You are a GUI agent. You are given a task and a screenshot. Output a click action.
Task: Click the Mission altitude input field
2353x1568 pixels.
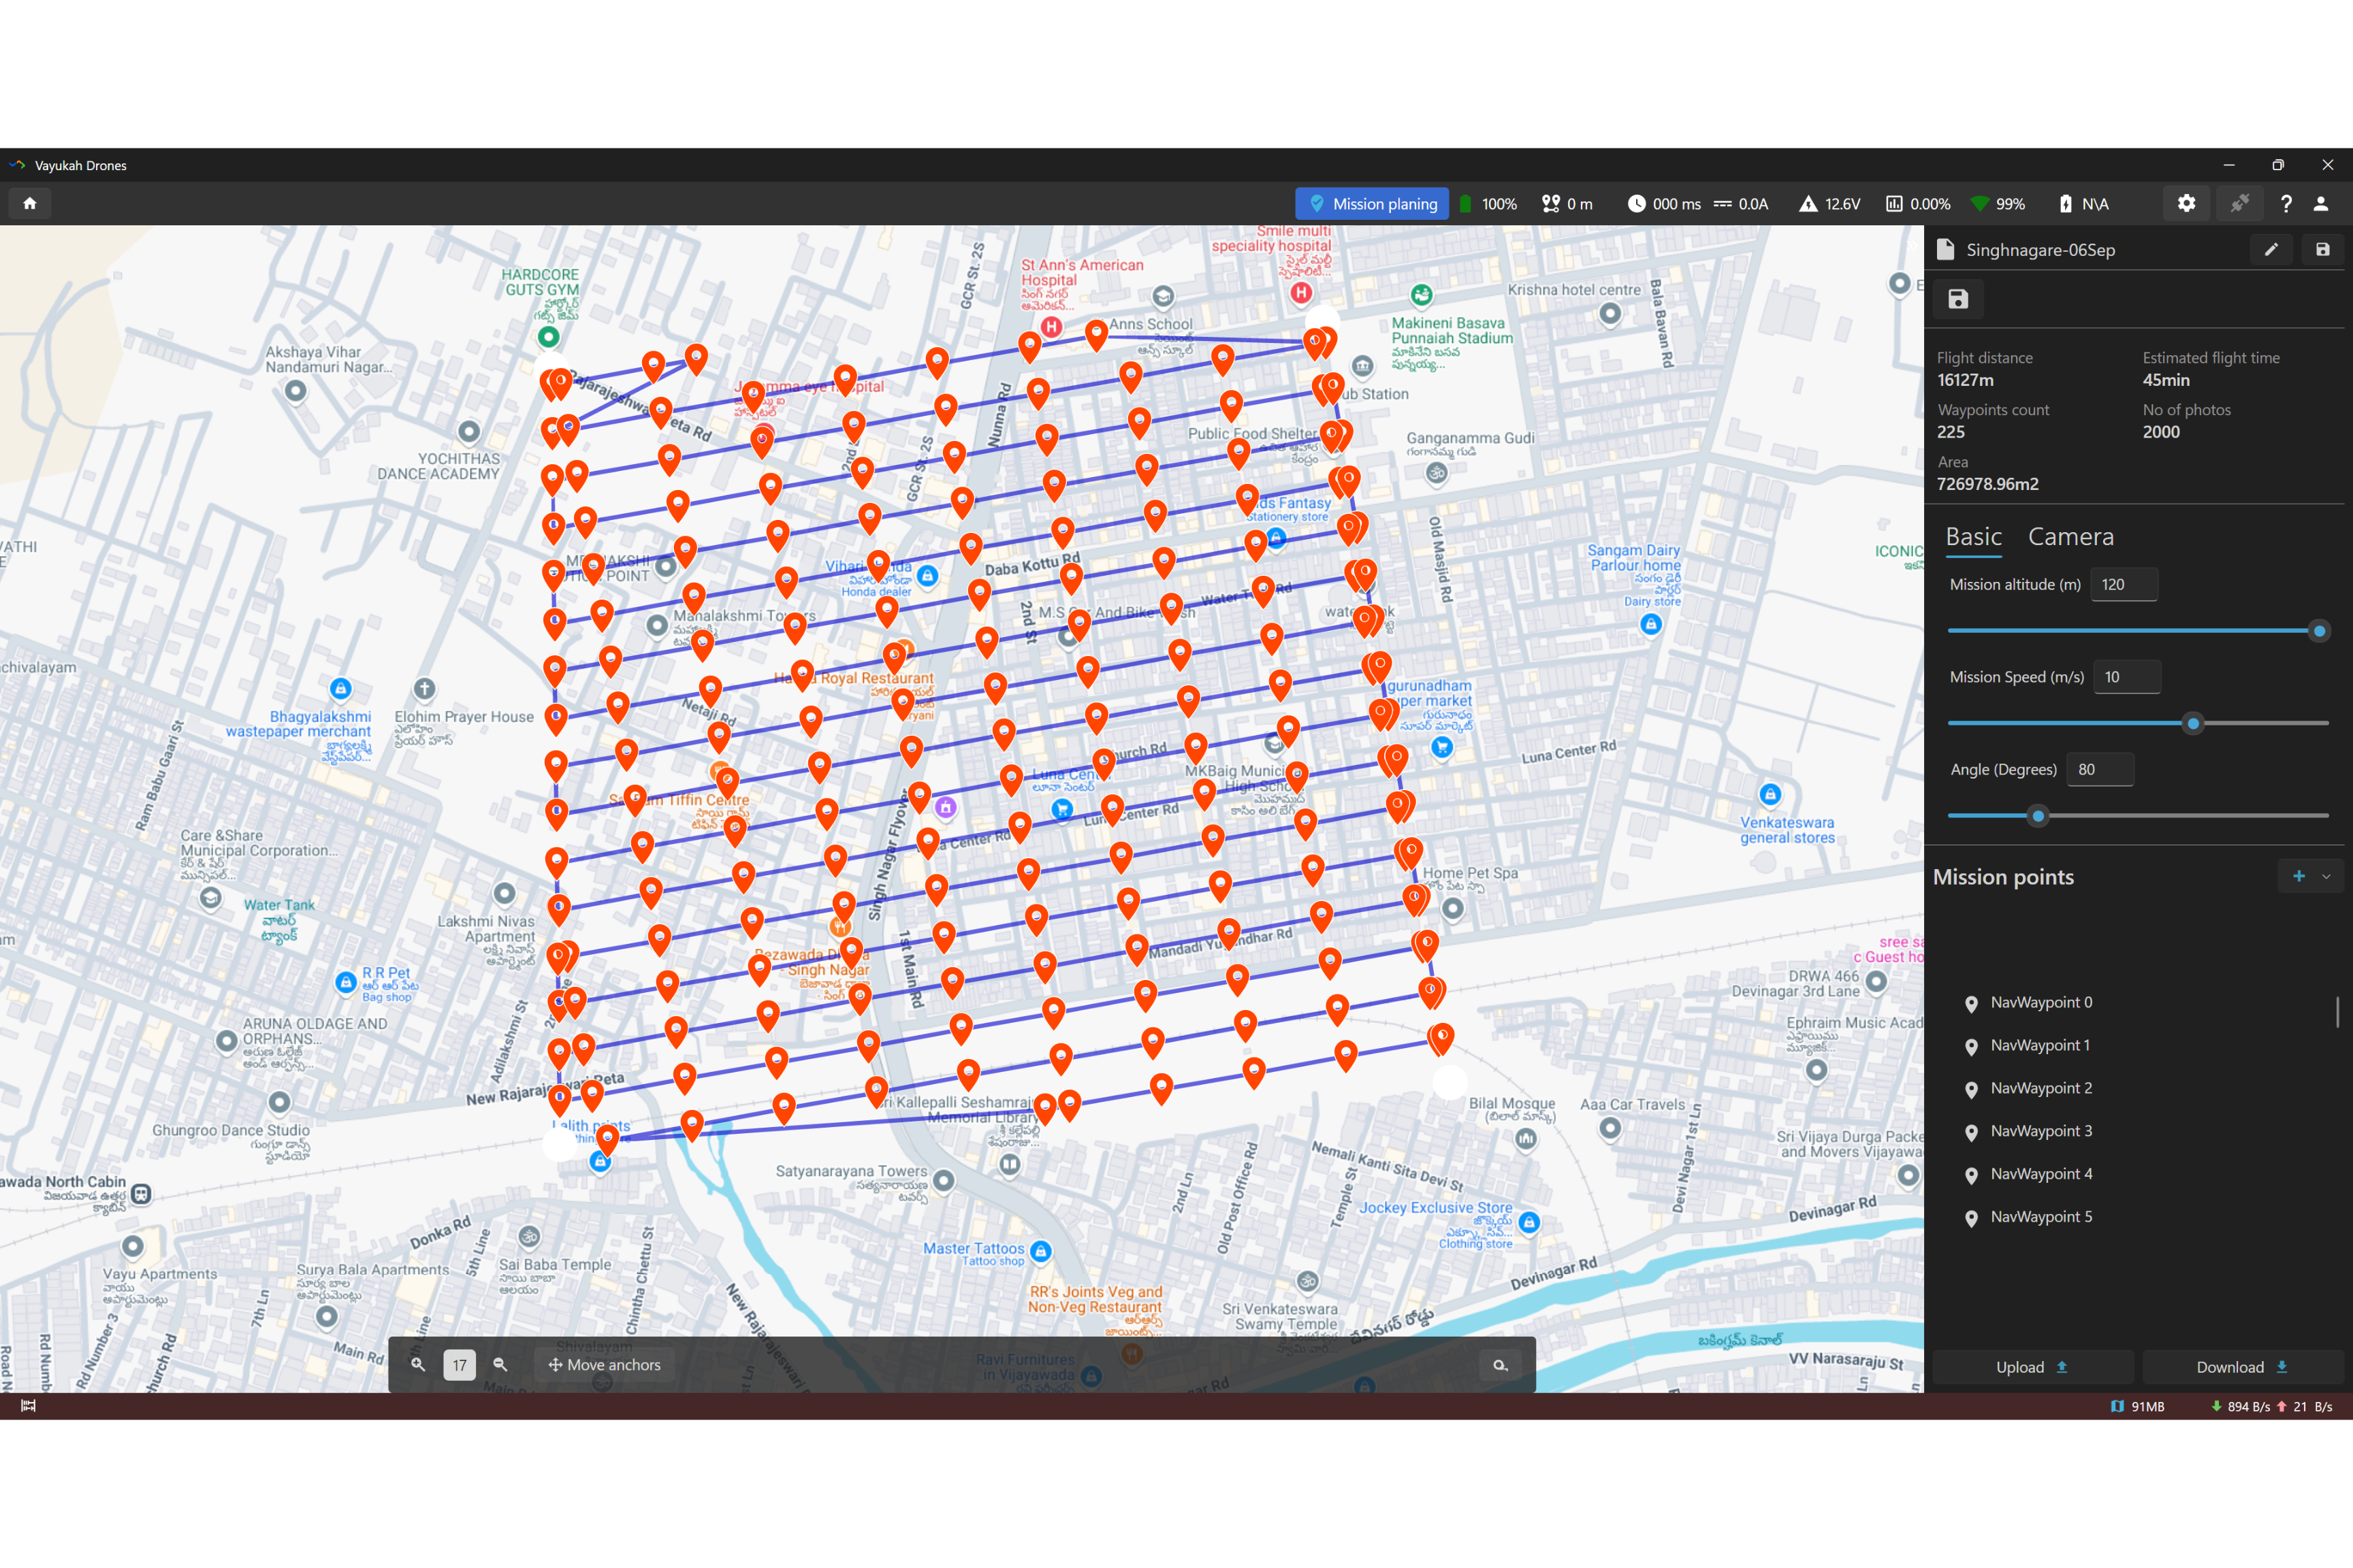click(2124, 584)
